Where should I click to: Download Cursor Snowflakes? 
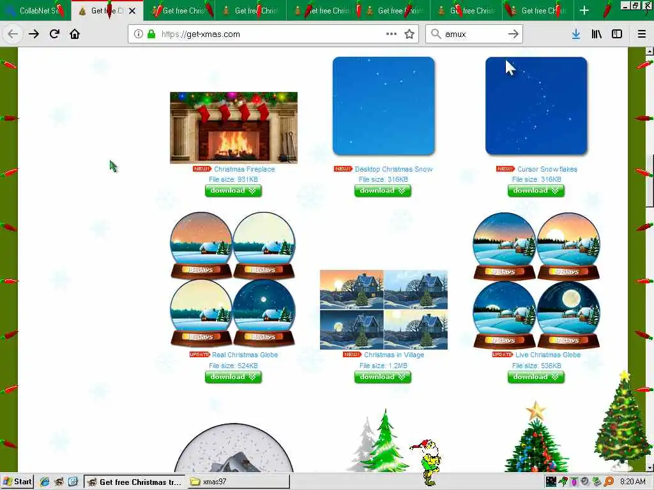click(536, 191)
